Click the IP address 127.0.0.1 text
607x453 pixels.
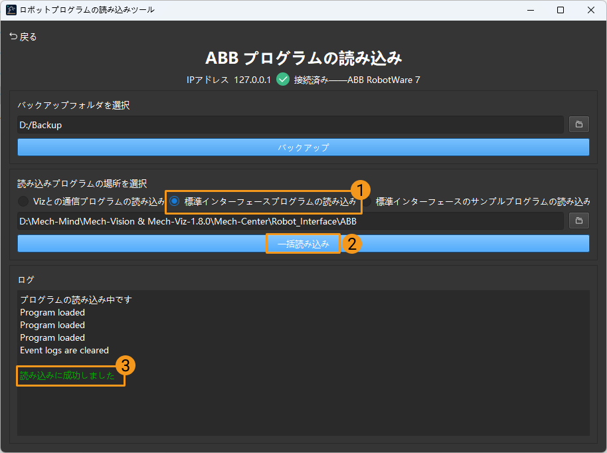coord(252,80)
